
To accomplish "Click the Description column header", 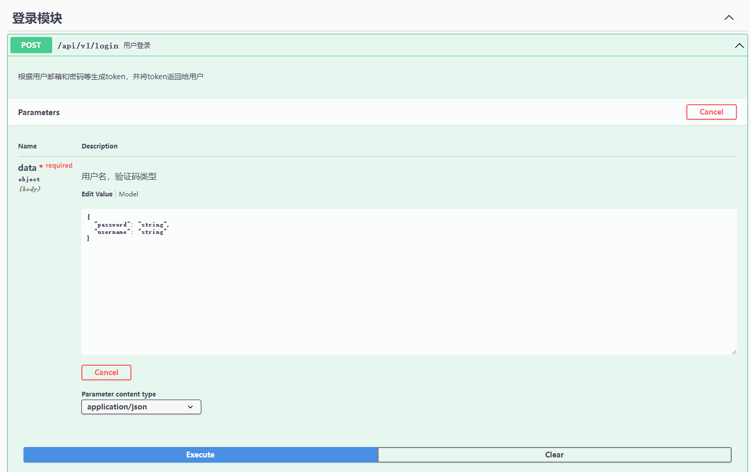I will [x=100, y=146].
